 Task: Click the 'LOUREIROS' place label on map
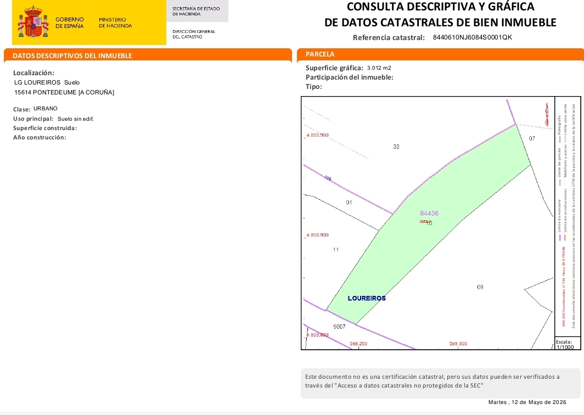pyautogui.click(x=367, y=298)
